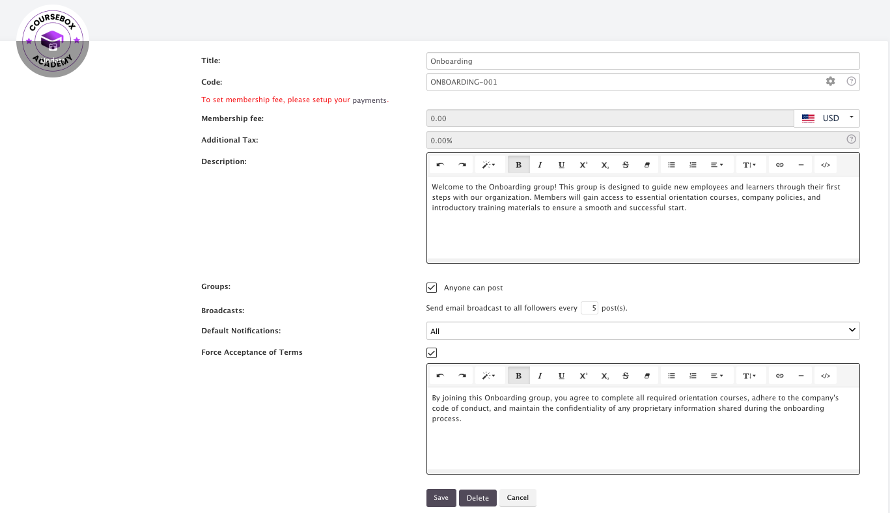The width and height of the screenshot is (890, 513).
Task: Click the Delete button
Action: coord(478,498)
